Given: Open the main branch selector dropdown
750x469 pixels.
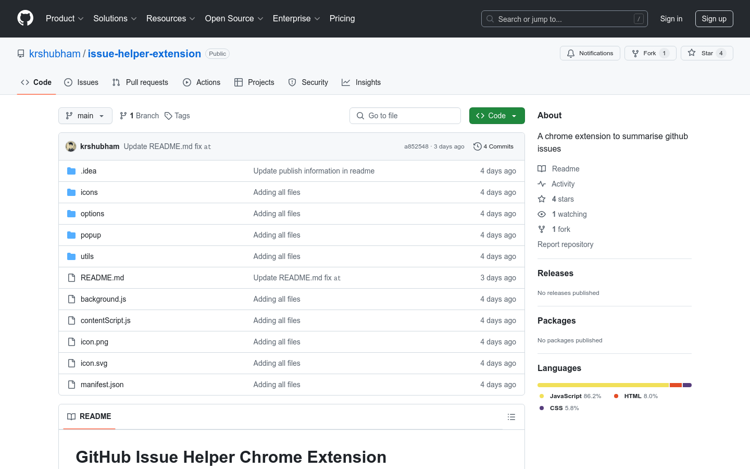Looking at the screenshot, I should 85,116.
